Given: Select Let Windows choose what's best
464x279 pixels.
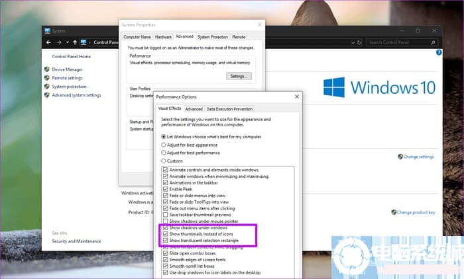Looking at the screenshot, I should [163, 137].
